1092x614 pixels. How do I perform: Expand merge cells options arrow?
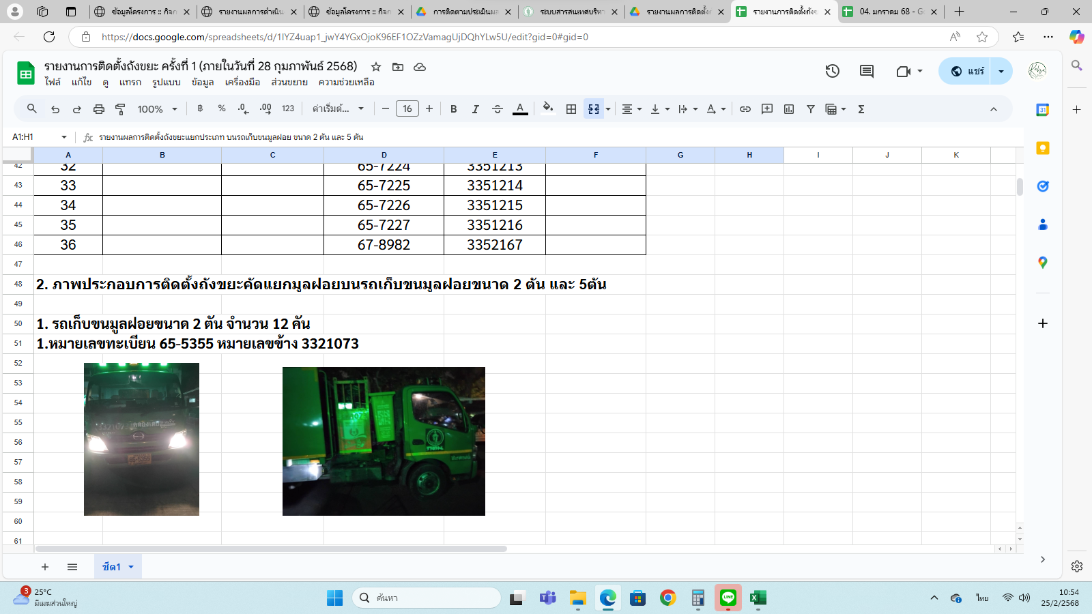[608, 109]
